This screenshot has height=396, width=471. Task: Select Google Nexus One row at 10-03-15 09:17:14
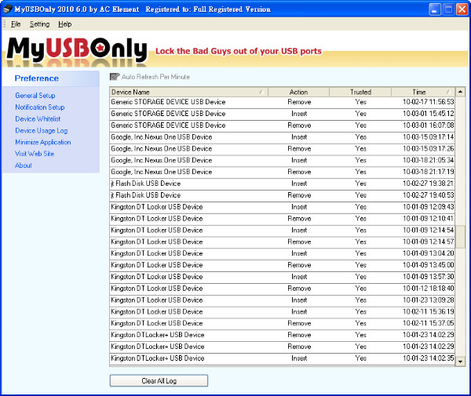point(282,137)
